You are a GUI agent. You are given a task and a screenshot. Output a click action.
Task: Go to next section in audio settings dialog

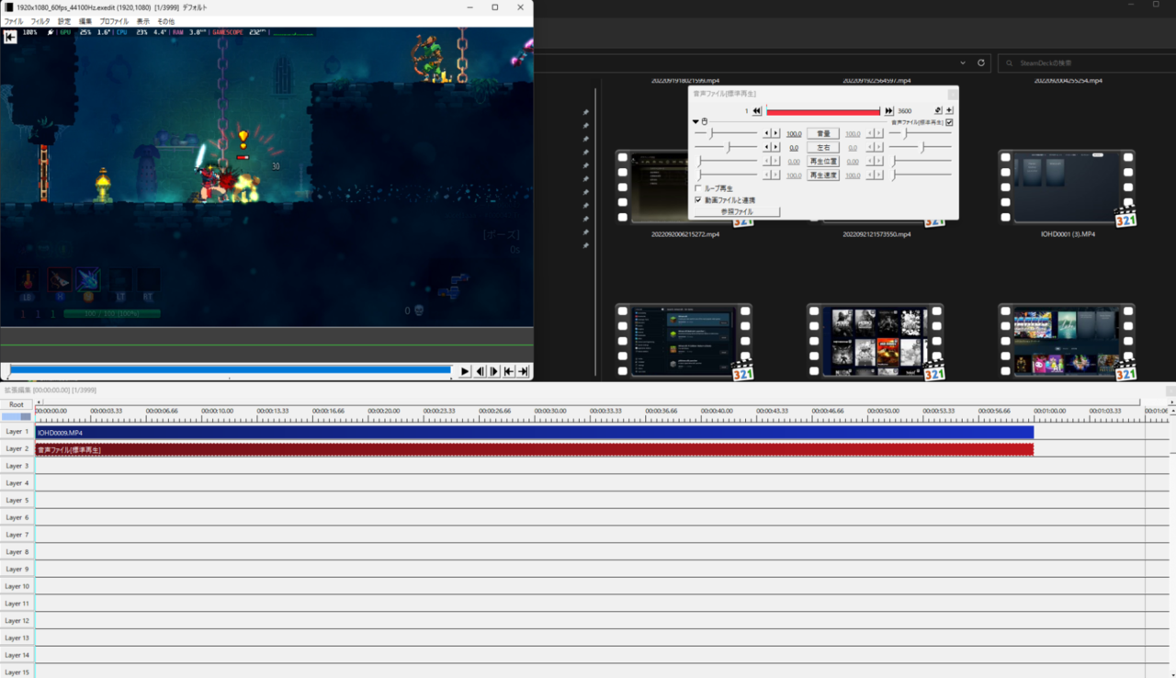(x=888, y=111)
